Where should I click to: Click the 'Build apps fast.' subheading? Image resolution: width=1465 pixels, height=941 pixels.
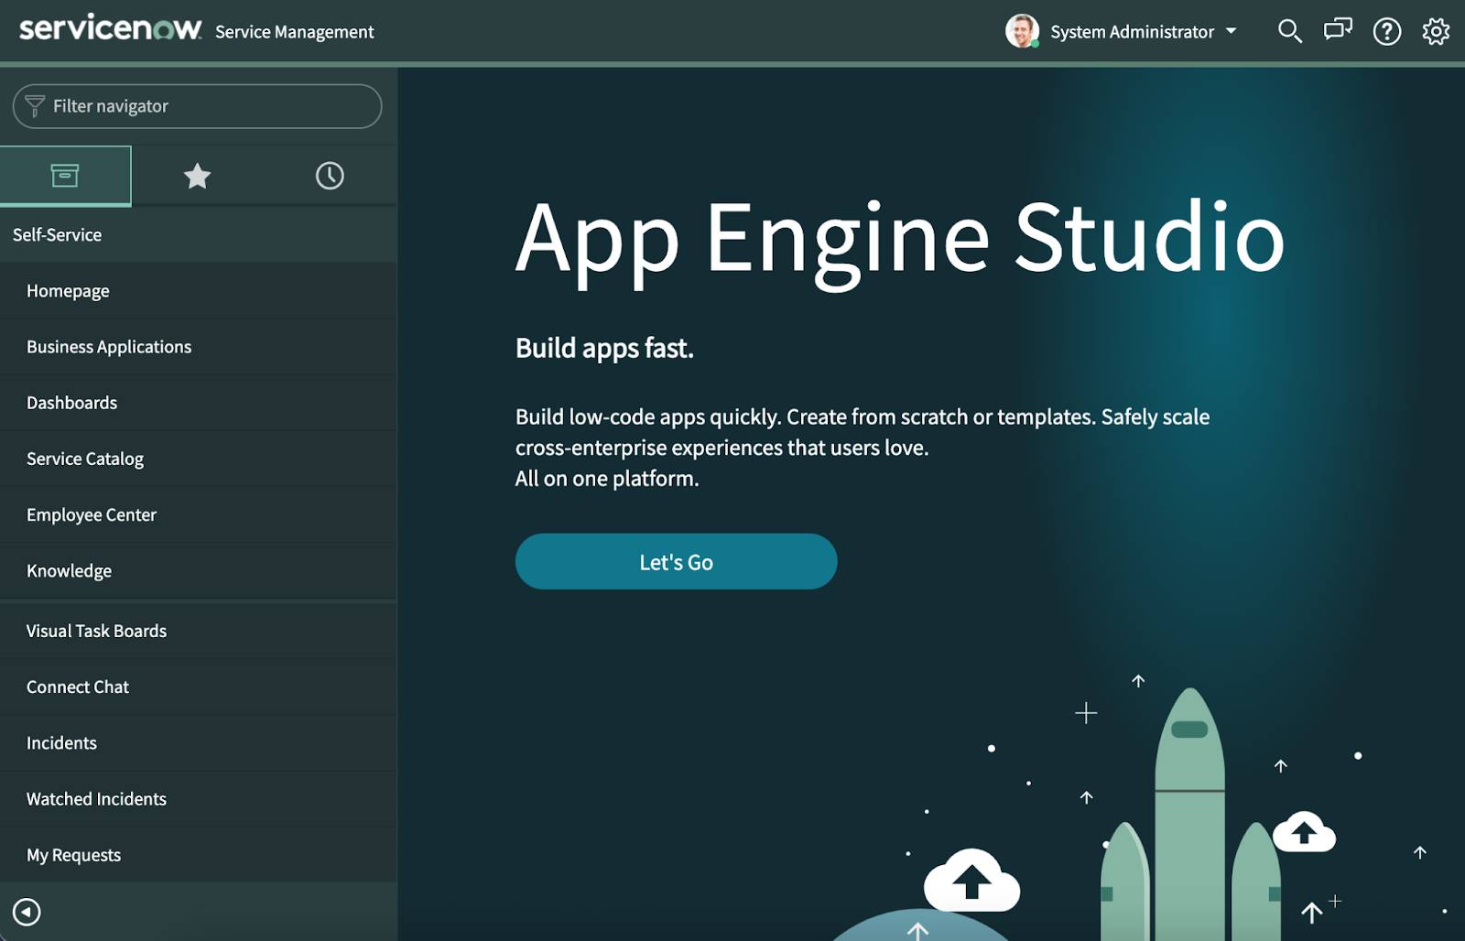click(x=604, y=349)
